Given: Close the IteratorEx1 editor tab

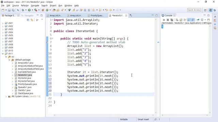Looking at the screenshot, I should pyautogui.click(x=126, y=16).
